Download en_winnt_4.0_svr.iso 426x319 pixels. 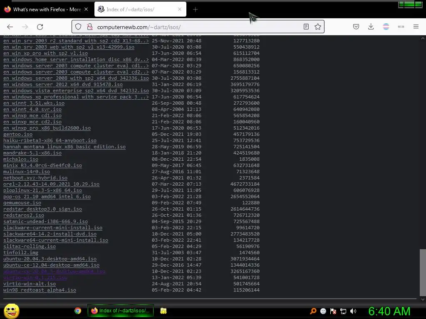click(x=32, y=109)
